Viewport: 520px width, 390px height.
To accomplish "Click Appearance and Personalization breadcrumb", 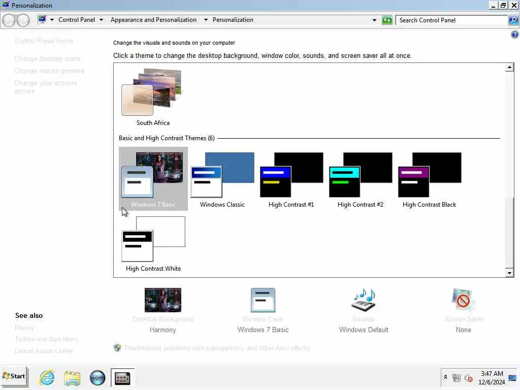I will 153,20.
